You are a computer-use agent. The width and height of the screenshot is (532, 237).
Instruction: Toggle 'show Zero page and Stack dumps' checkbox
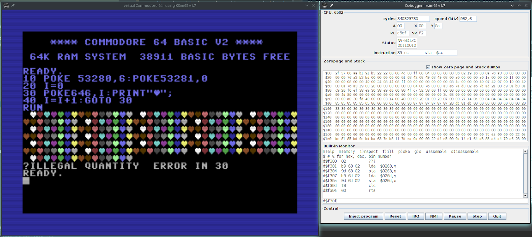point(428,67)
